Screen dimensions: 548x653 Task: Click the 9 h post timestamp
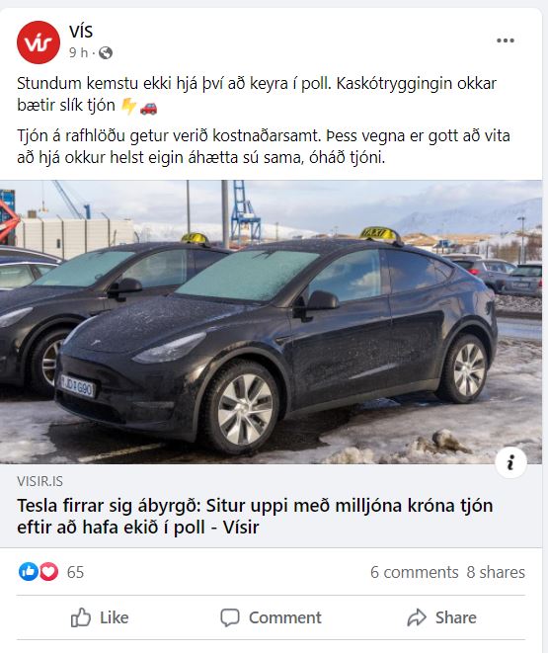pyautogui.click(x=79, y=53)
